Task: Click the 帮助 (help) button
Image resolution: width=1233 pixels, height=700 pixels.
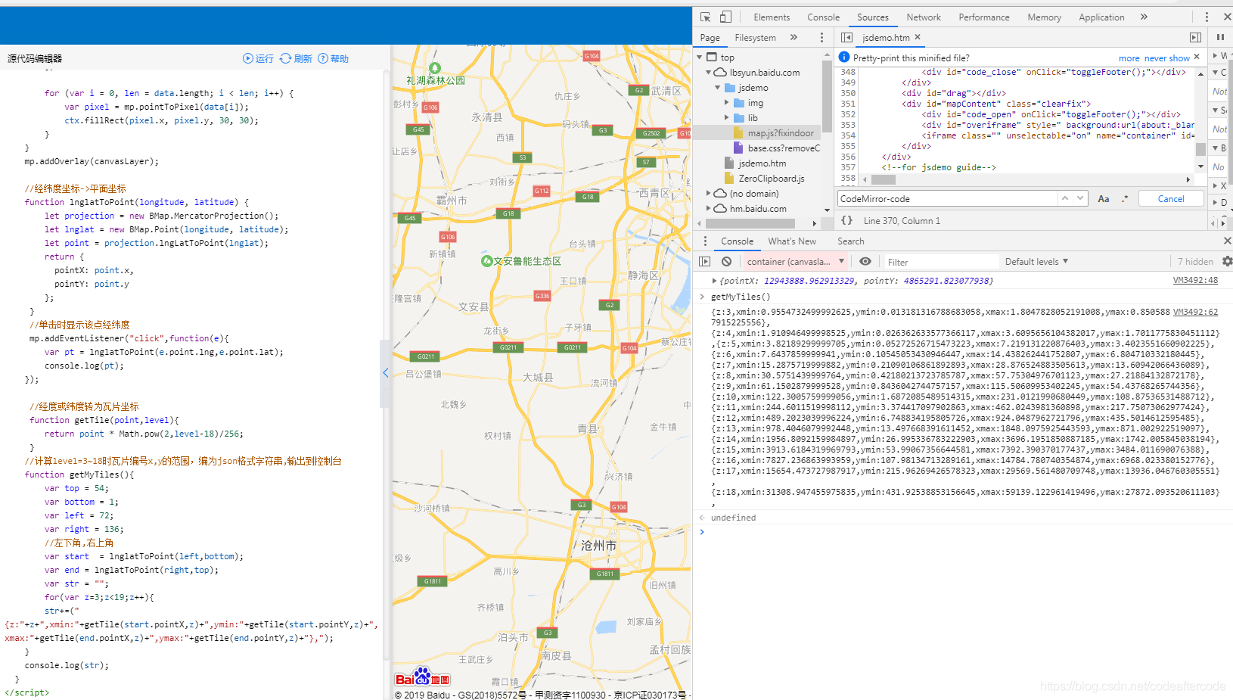Action: tap(333, 58)
